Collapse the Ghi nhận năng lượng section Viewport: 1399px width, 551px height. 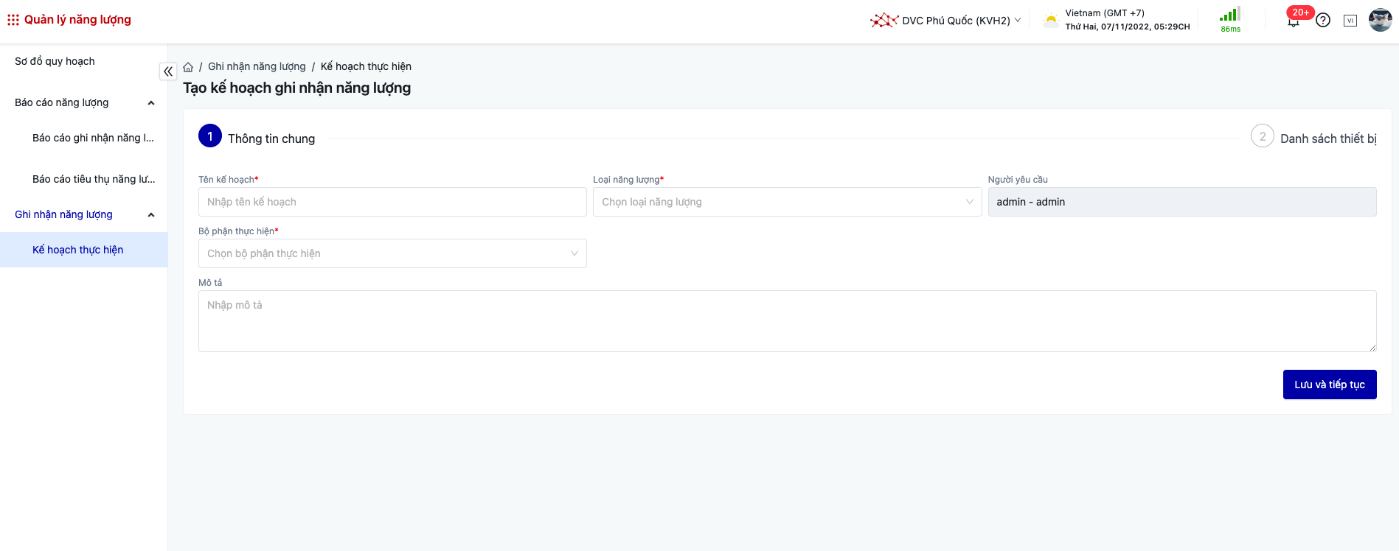[x=151, y=215]
